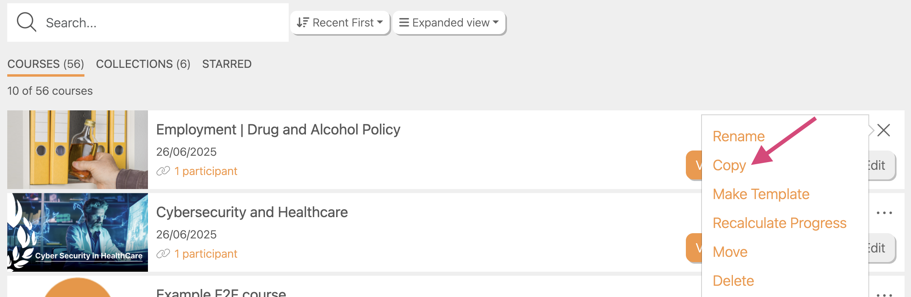
Task: Click Make Template menu option
Action: [761, 194]
